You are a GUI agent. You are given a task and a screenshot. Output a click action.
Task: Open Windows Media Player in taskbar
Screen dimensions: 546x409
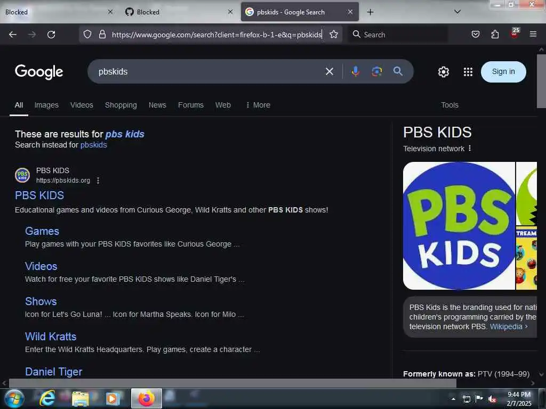point(113,398)
